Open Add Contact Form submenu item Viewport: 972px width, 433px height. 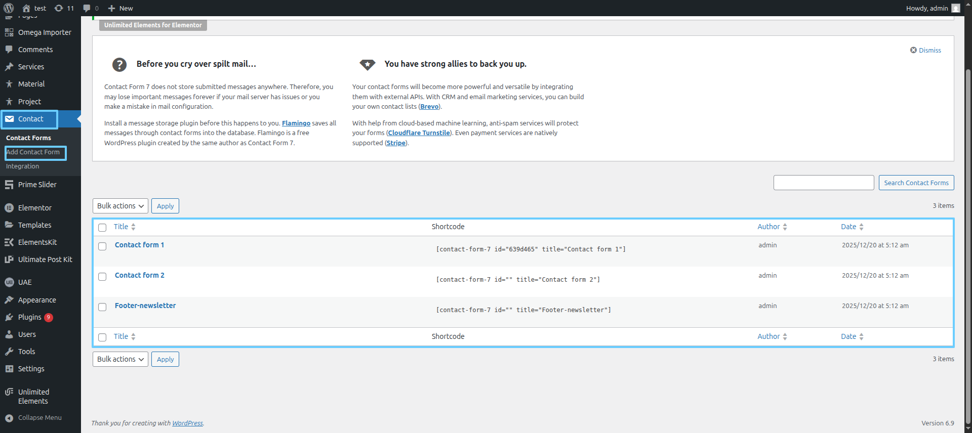tap(33, 152)
